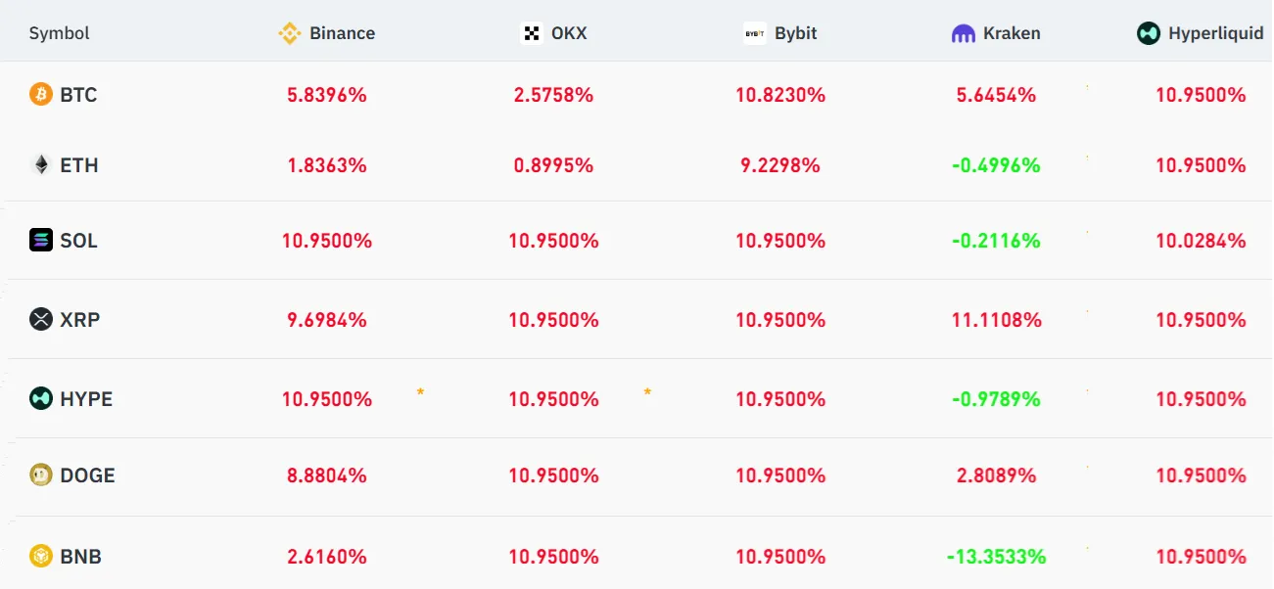1274x589 pixels.
Task: Select XRP Kraken rate 11.1108%
Action: click(996, 320)
